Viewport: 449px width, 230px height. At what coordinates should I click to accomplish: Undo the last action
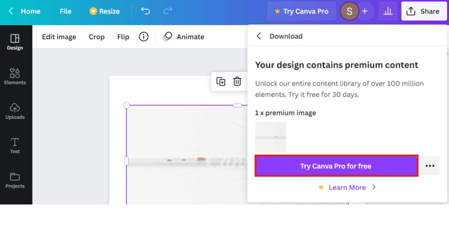[145, 11]
